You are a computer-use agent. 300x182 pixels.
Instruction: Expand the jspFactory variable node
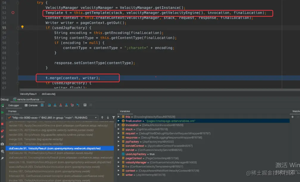[119, 142]
